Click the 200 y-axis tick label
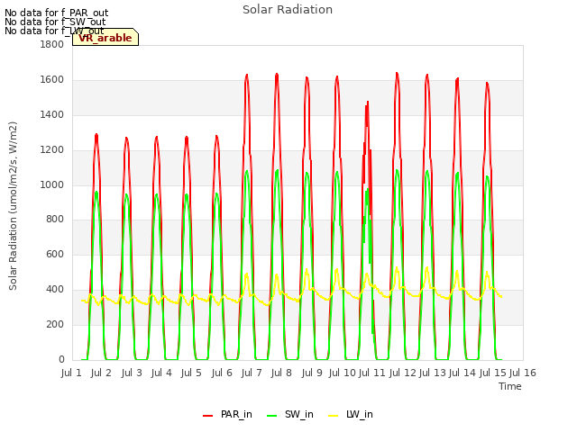 coord(55,324)
